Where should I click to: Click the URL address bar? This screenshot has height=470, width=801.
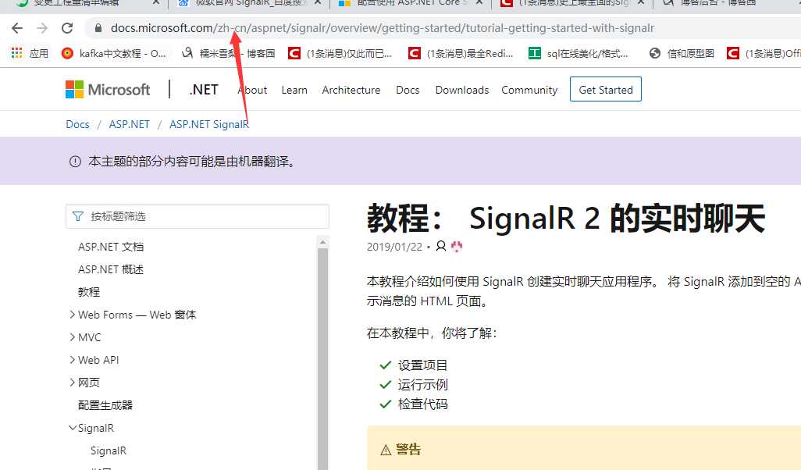[382, 28]
